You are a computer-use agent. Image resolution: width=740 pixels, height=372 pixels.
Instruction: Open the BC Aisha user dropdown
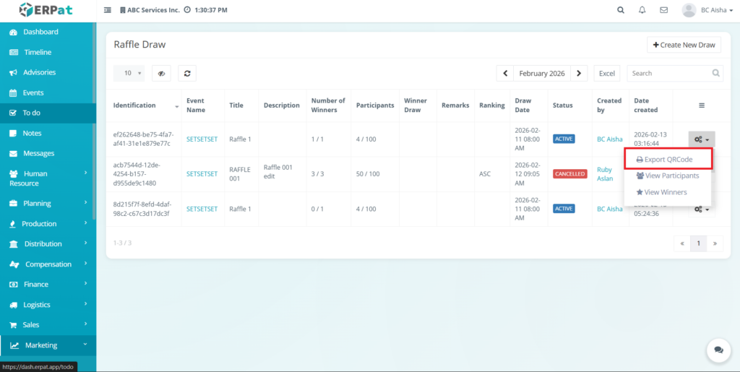[707, 10]
